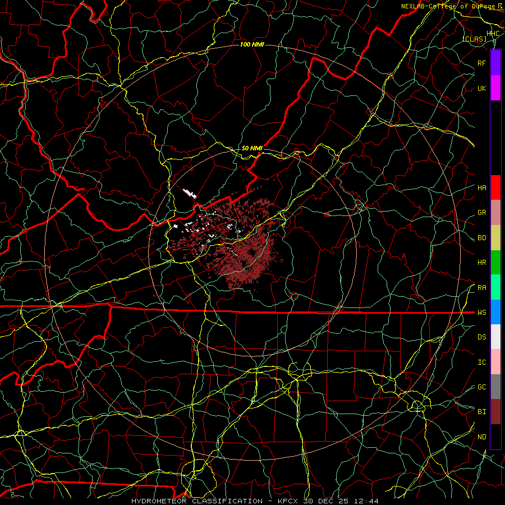Click the white dry snow patch northwest of radar
Viewport: 505px width, 505px height.
[x=190, y=193]
